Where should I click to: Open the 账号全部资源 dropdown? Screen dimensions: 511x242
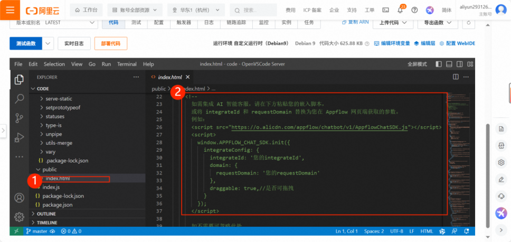[135, 10]
